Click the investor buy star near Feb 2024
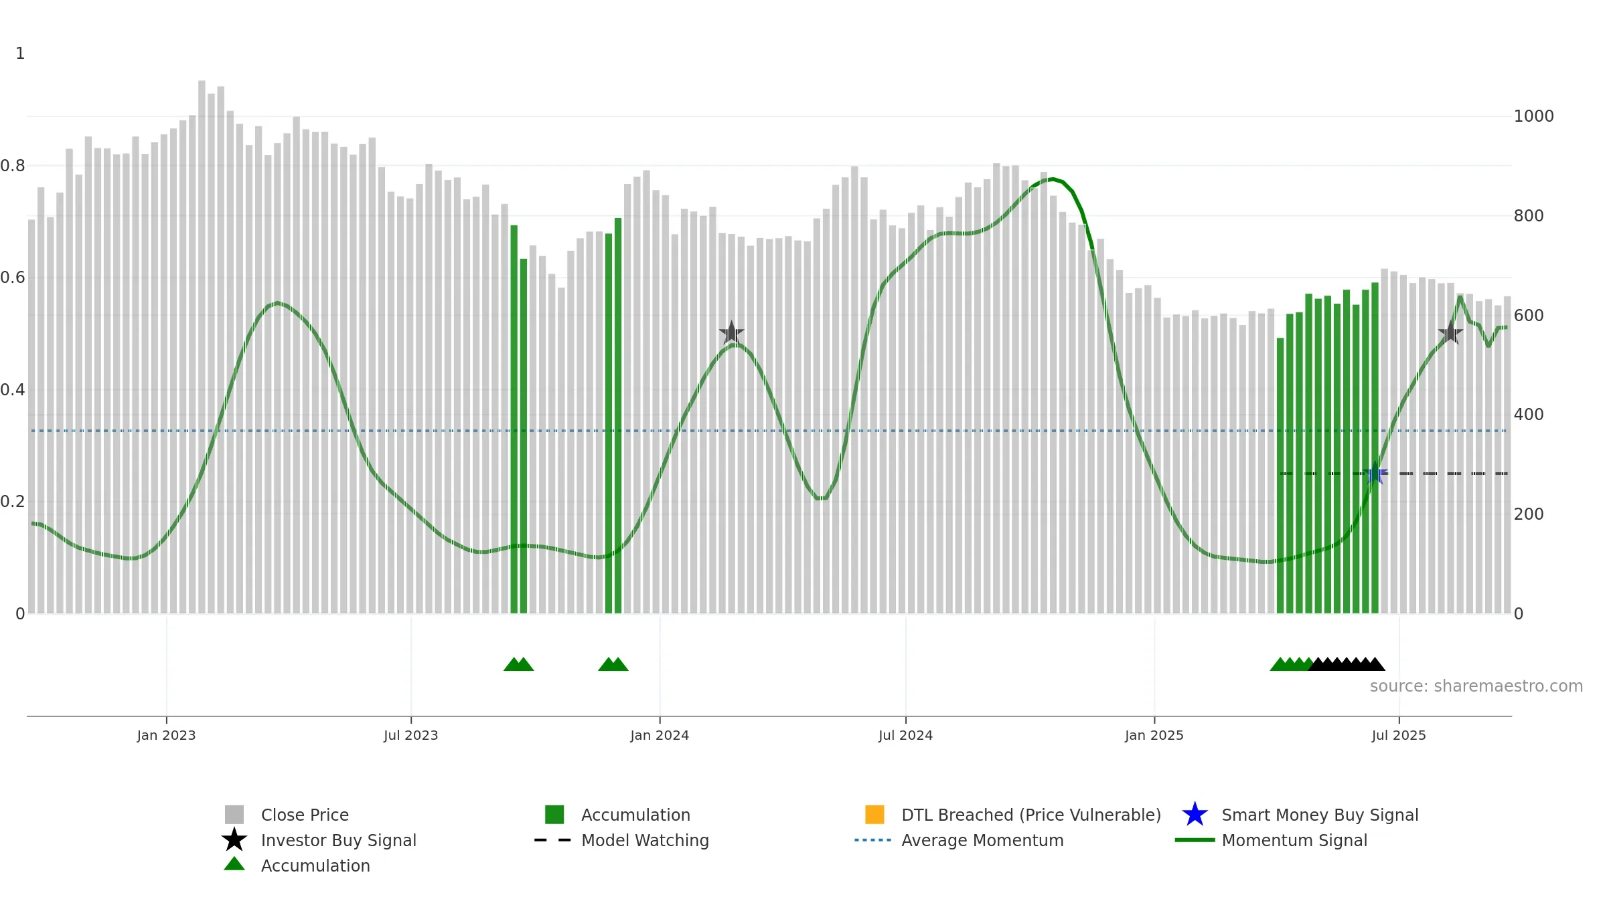 pos(731,332)
